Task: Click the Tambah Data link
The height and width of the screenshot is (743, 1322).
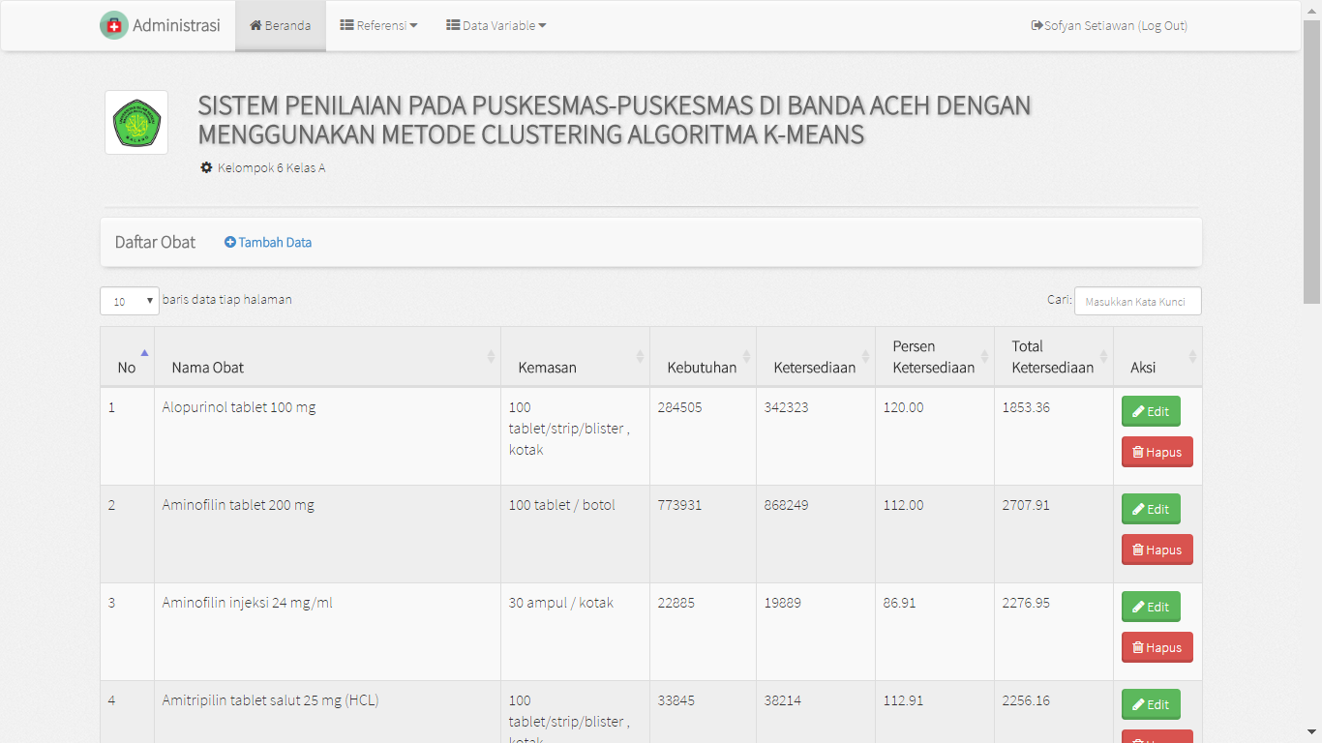Action: [268, 243]
